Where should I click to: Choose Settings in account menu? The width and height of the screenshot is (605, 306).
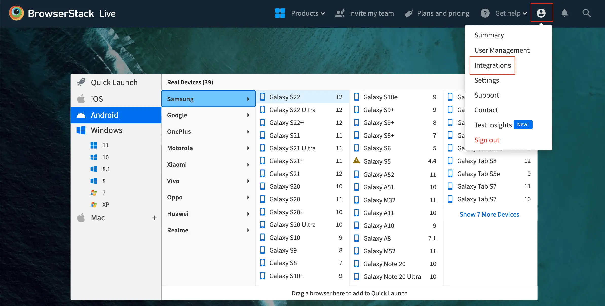486,80
